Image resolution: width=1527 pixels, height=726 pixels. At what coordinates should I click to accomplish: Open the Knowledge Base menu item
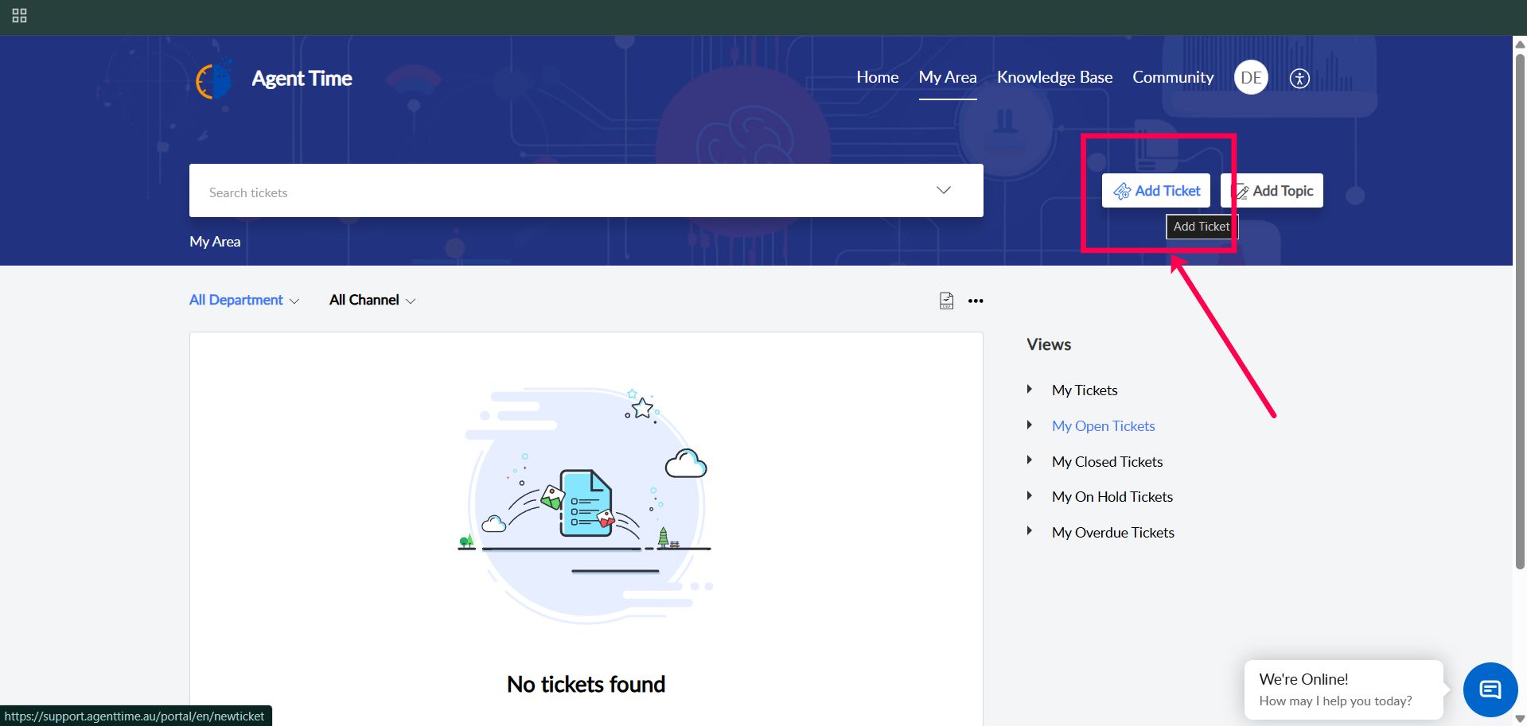click(1054, 77)
